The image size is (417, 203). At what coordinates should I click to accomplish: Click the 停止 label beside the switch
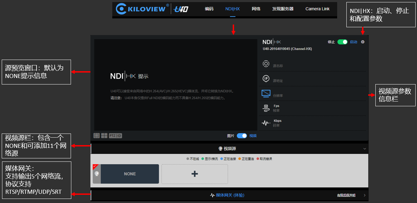point(331,42)
